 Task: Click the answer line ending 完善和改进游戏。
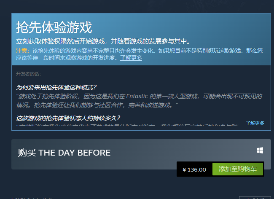pyautogui.click(x=97, y=105)
